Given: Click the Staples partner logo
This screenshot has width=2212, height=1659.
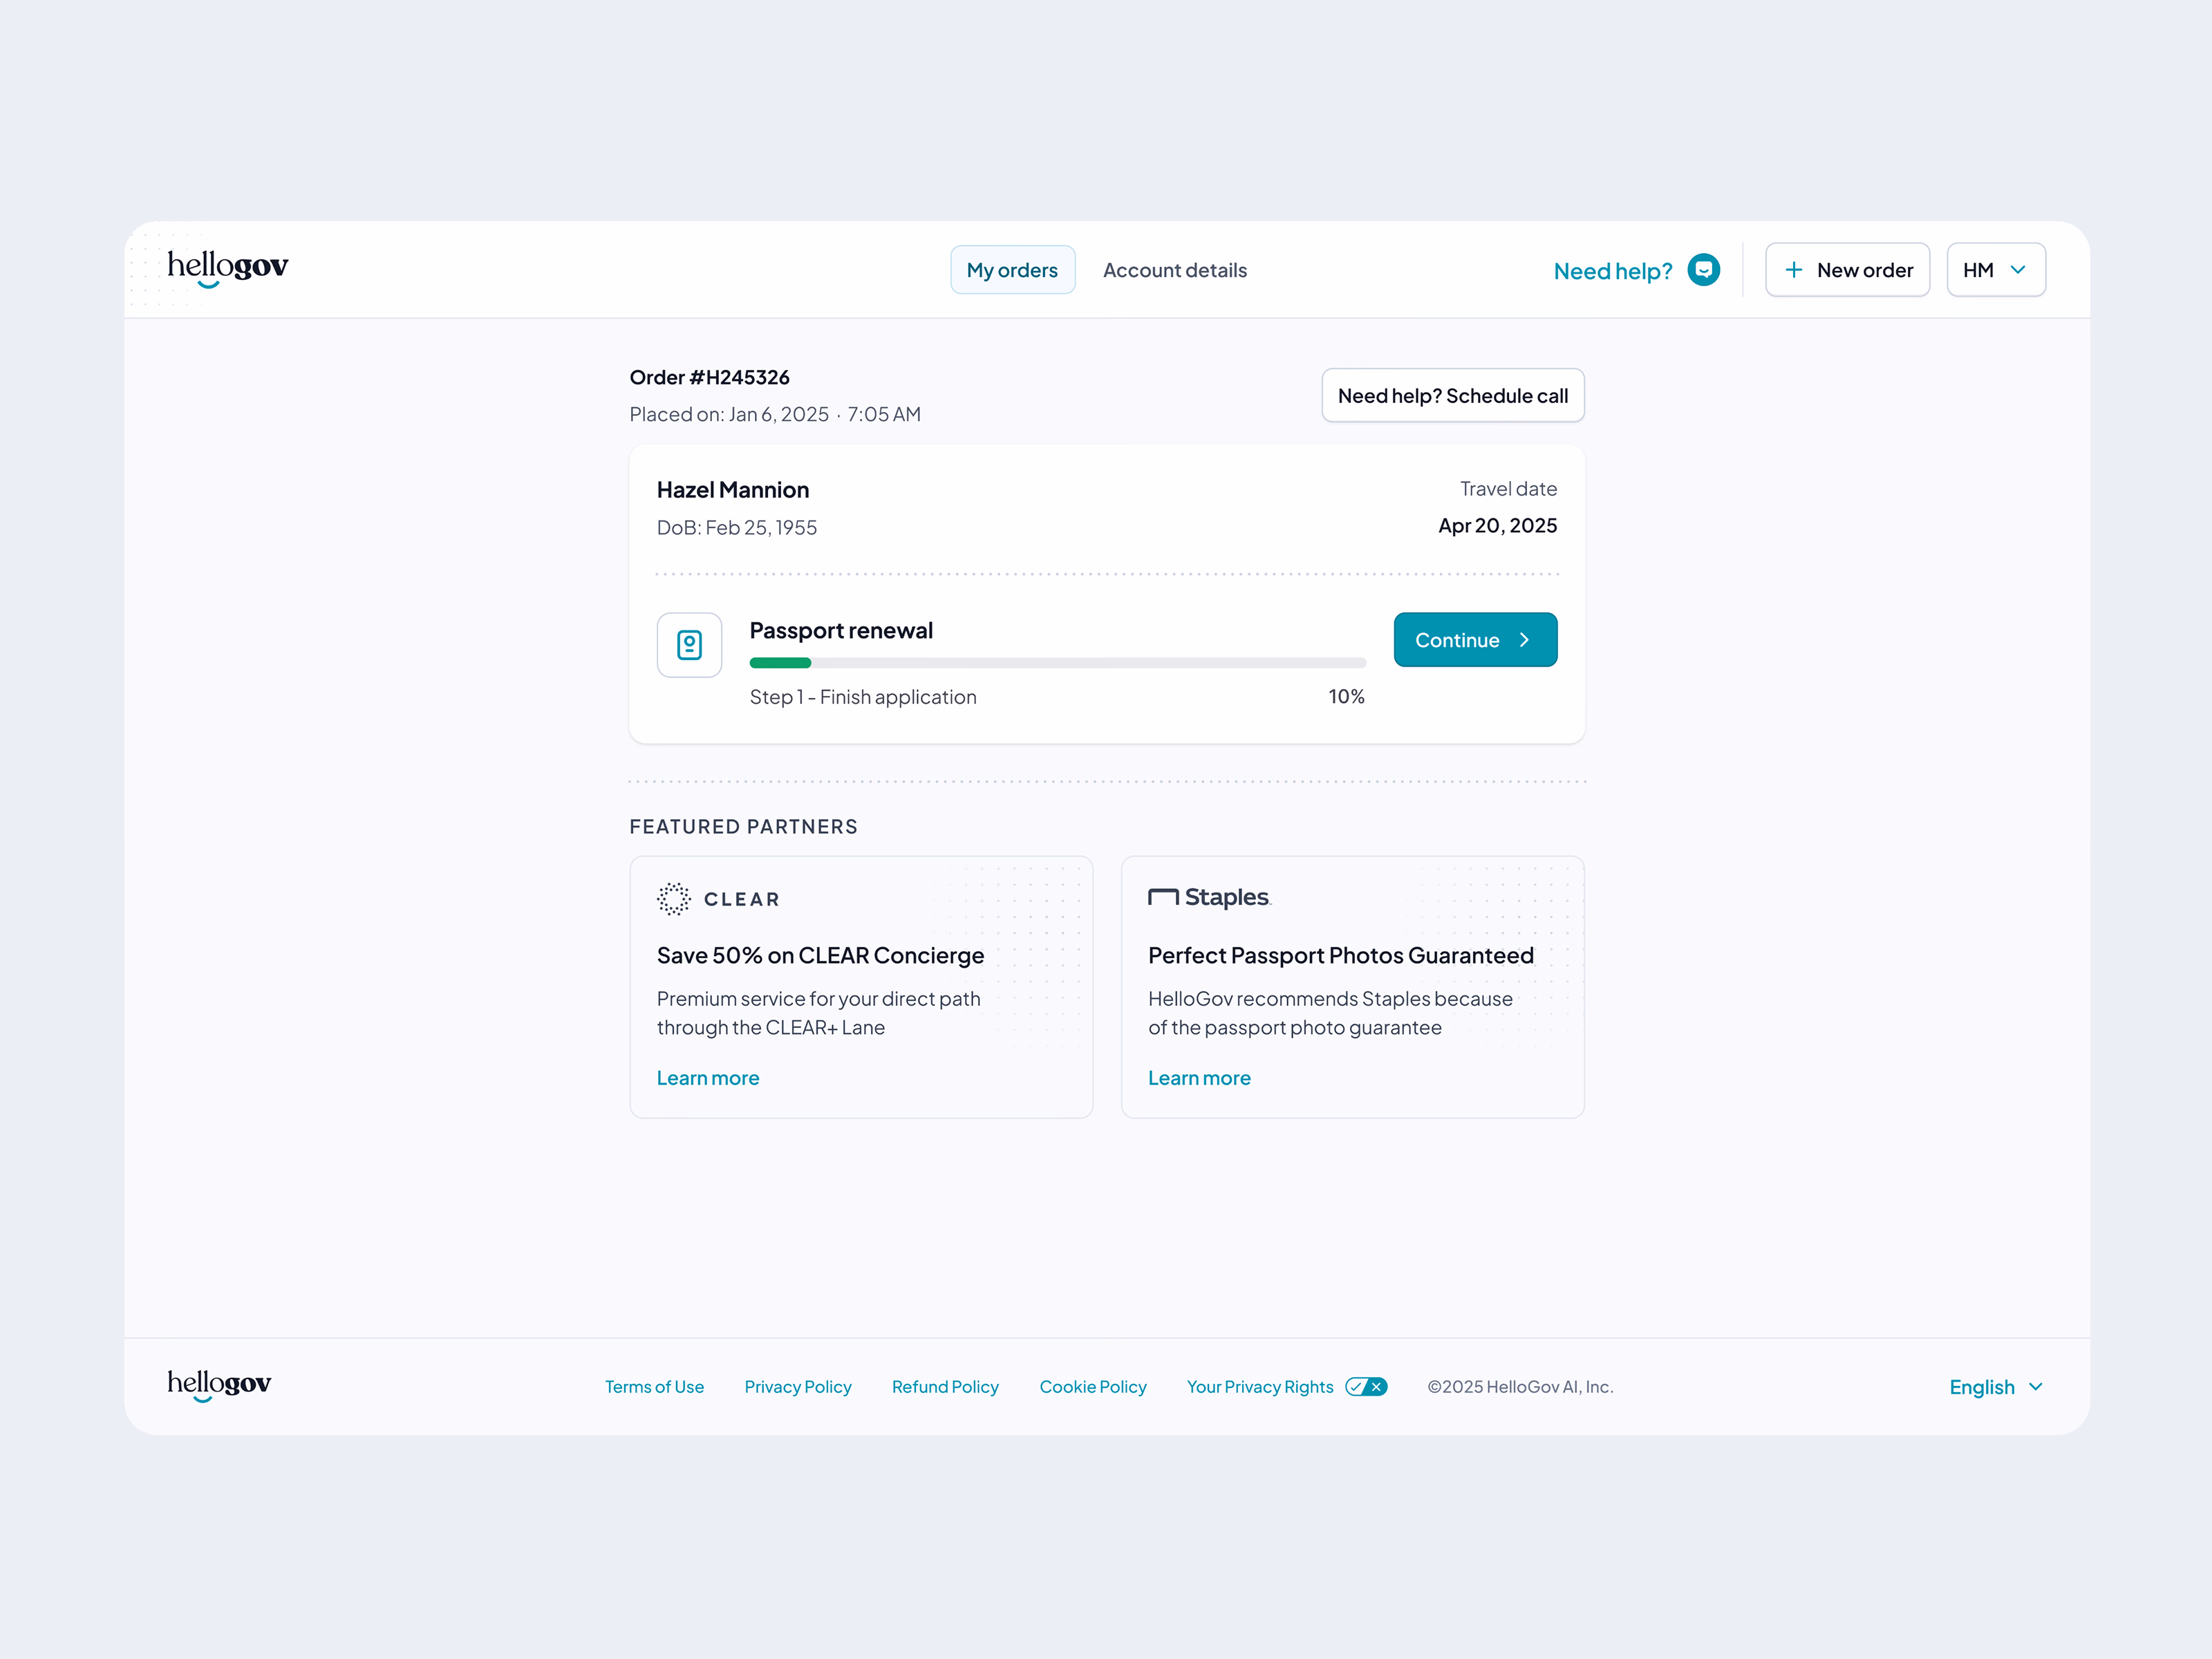Looking at the screenshot, I should (1209, 897).
